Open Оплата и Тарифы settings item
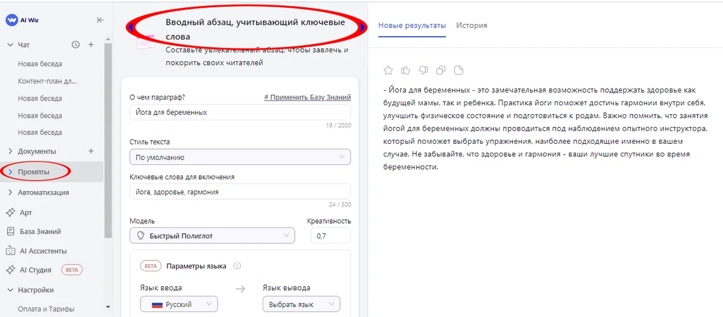Image resolution: width=723 pixels, height=317 pixels. pos(46,309)
